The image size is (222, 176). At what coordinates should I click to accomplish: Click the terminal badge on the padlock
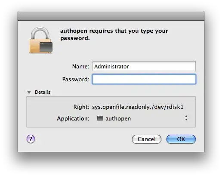46,47
